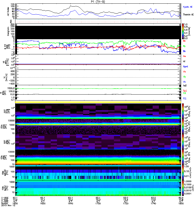Click the dotted zero line in Vi panel
This screenshot has width=196, height=209.
[98, 77]
